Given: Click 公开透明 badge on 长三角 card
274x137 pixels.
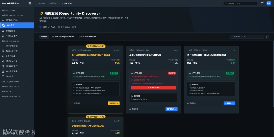Looking at the screenshot, I should click(230, 73).
